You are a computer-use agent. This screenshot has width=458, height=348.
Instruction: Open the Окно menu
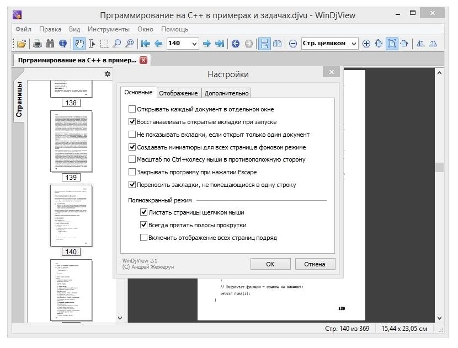click(x=145, y=29)
